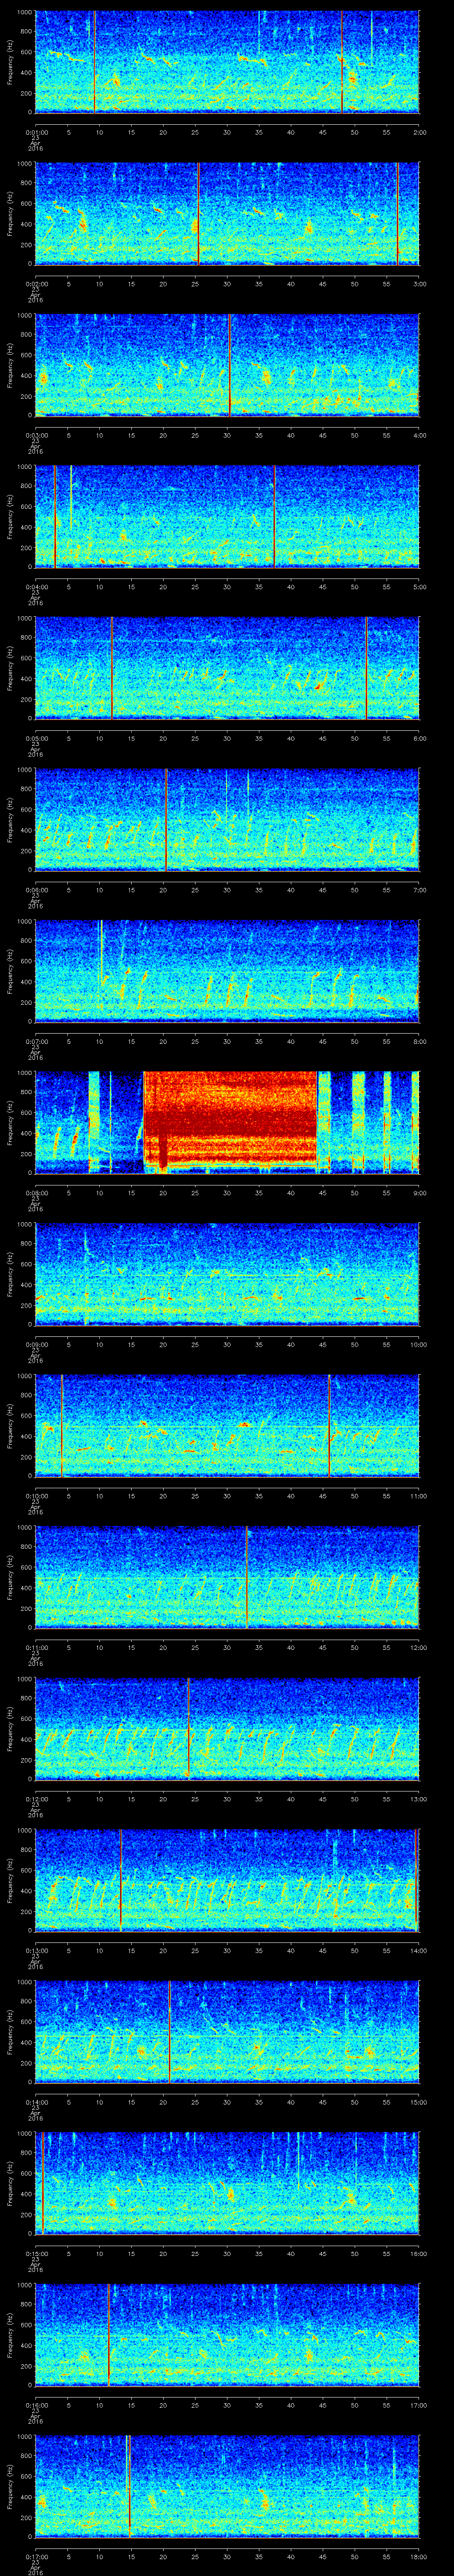The image size is (454, 2576).
Task: Select the spectrogram panel starting at 0:07:00
Action: pyautogui.click(x=227, y=971)
